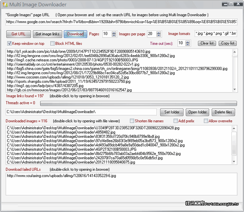Select the big5.china.com image link
This screenshot has height=212, width=244.
coord(117,68)
